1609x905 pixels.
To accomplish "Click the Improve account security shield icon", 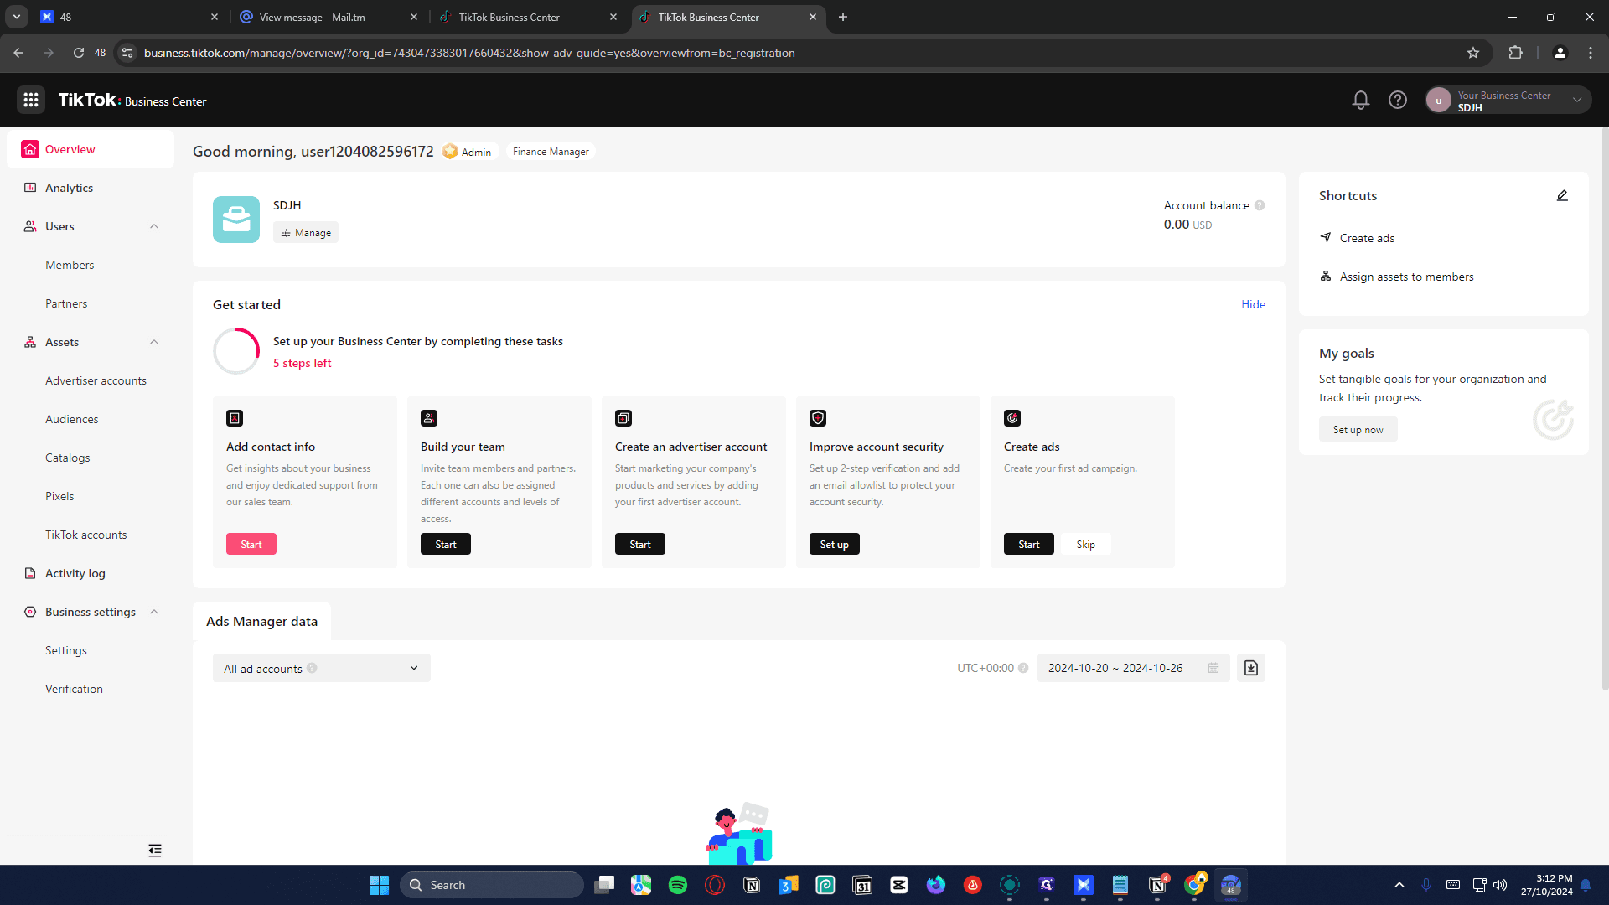I will click(x=818, y=418).
